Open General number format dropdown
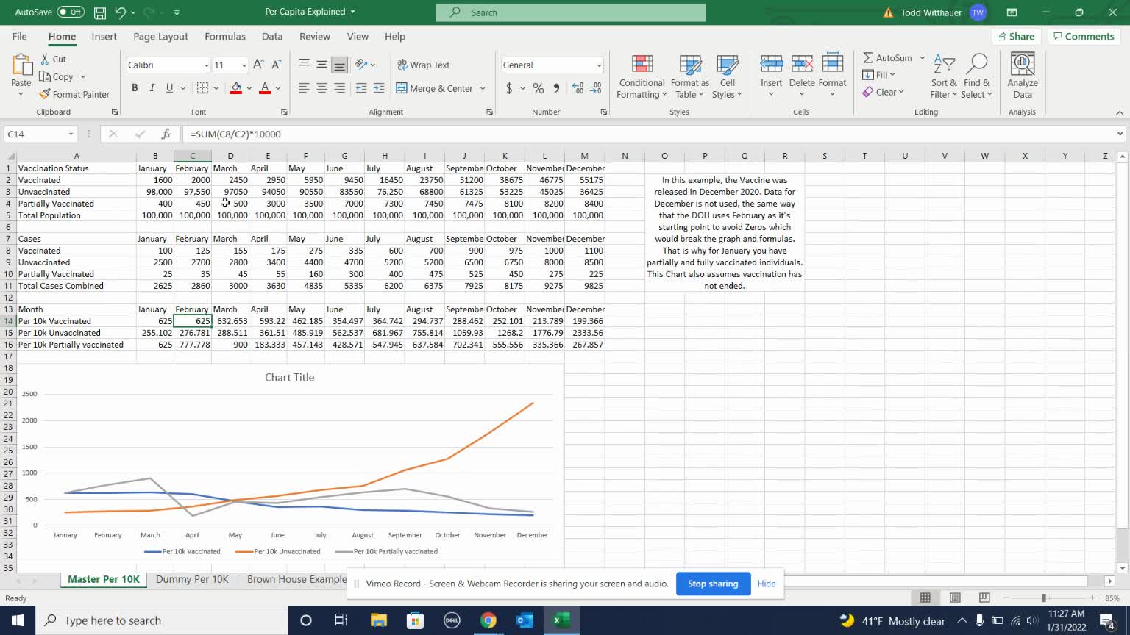 599,65
